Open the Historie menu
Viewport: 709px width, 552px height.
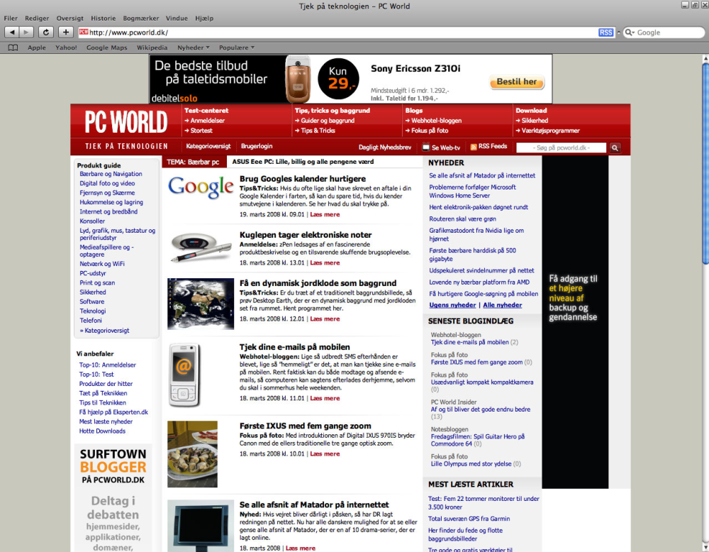click(x=103, y=18)
